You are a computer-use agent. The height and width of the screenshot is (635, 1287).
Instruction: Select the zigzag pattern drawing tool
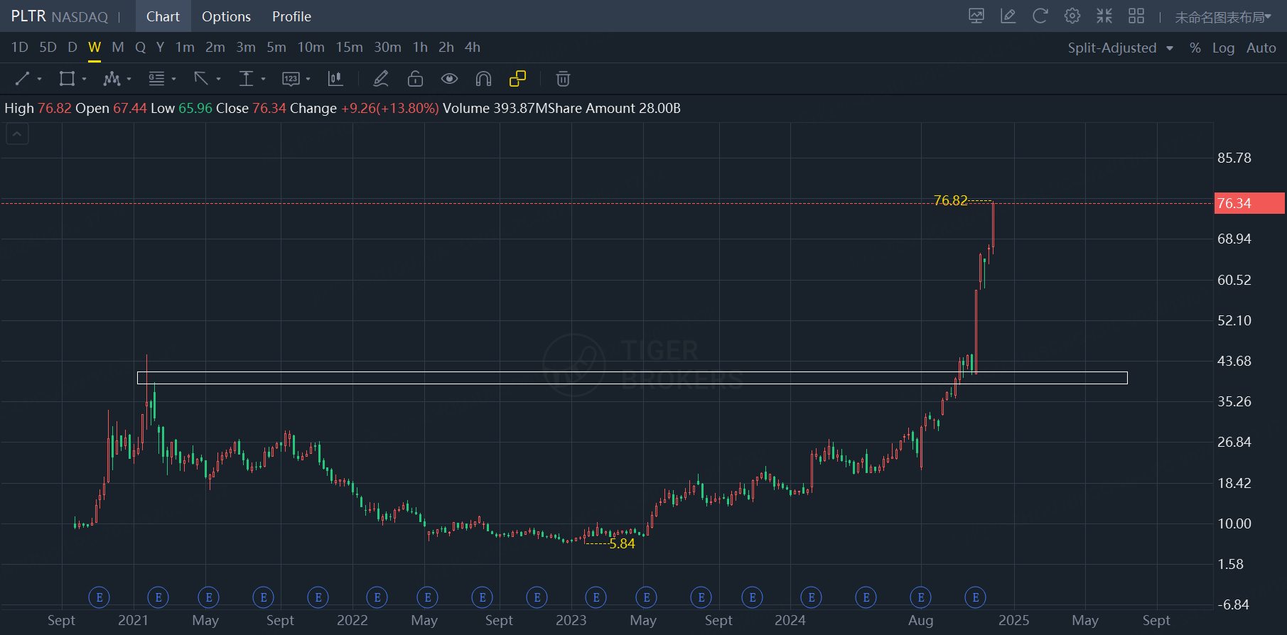click(112, 79)
